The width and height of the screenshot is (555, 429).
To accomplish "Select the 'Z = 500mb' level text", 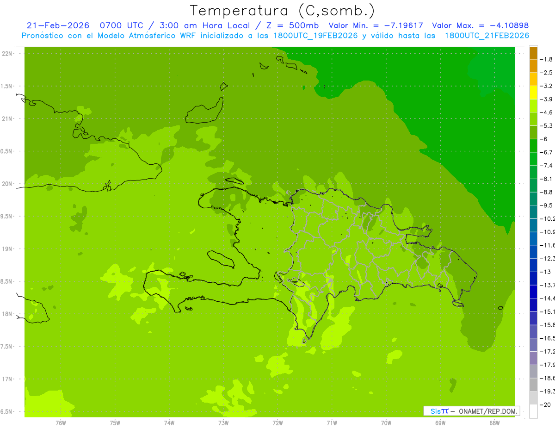I will (291, 25).
